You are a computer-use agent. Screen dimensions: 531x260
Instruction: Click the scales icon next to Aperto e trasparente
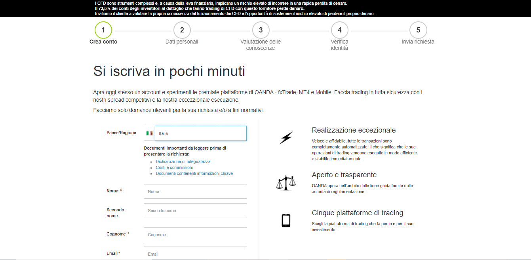pos(285,183)
